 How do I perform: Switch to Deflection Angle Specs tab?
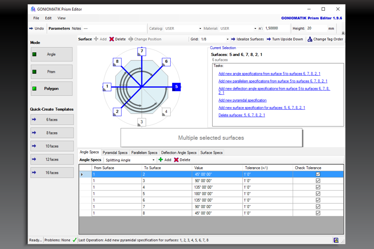point(179,152)
